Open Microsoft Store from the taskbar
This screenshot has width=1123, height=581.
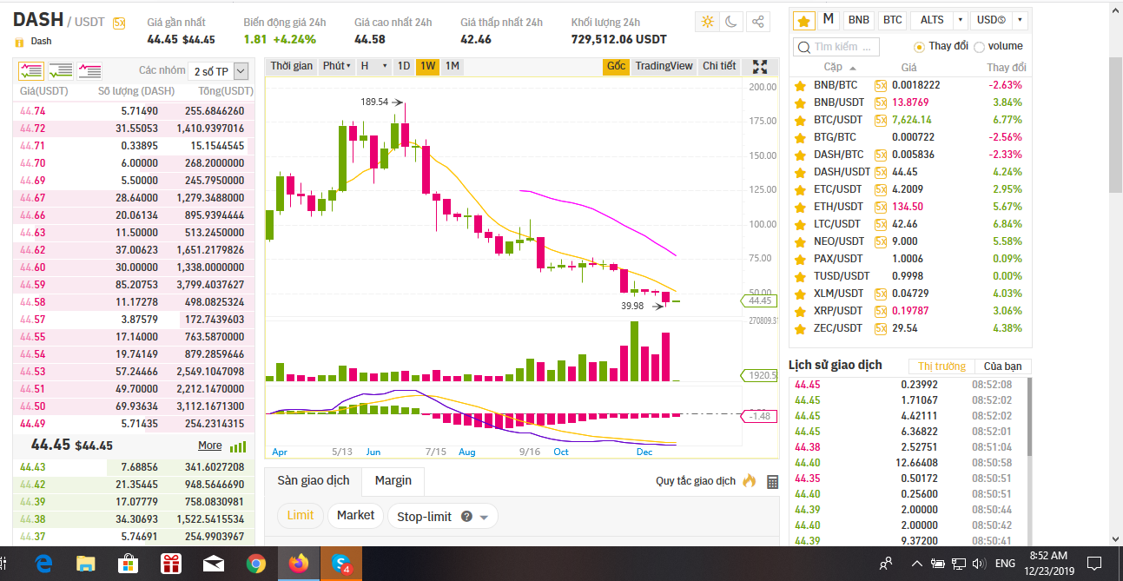pos(128,564)
